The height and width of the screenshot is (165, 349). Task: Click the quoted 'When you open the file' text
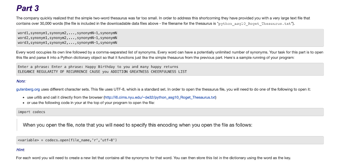pyautogui.click(x=138, y=125)
